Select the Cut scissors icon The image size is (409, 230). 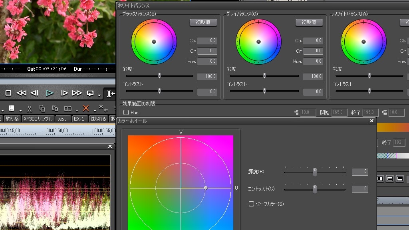click(29, 108)
